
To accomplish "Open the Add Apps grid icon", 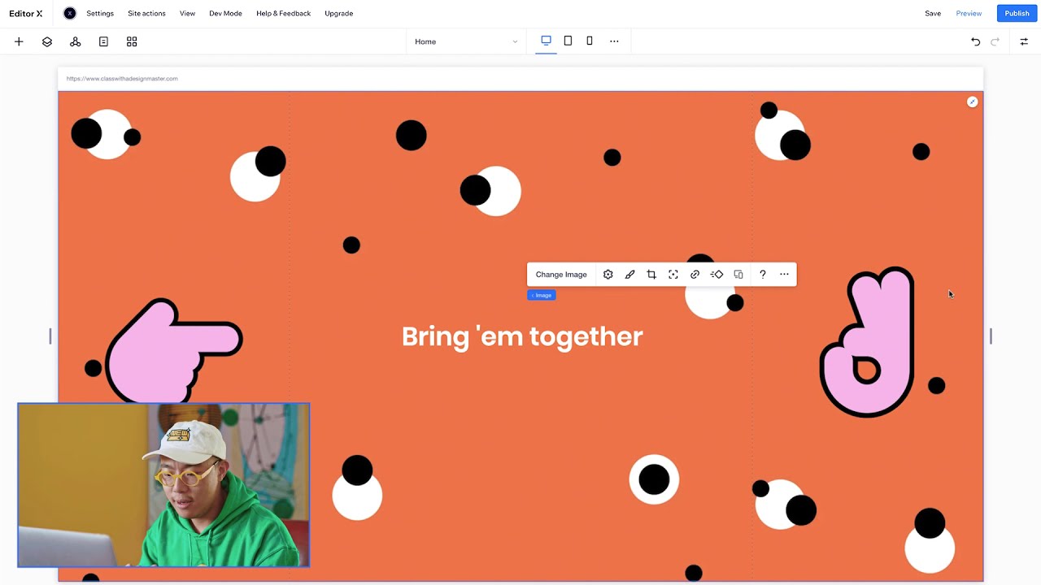I will pos(132,41).
